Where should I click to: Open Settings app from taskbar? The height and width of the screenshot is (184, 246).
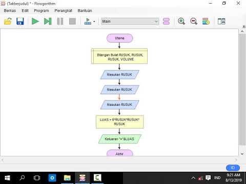[52, 178]
